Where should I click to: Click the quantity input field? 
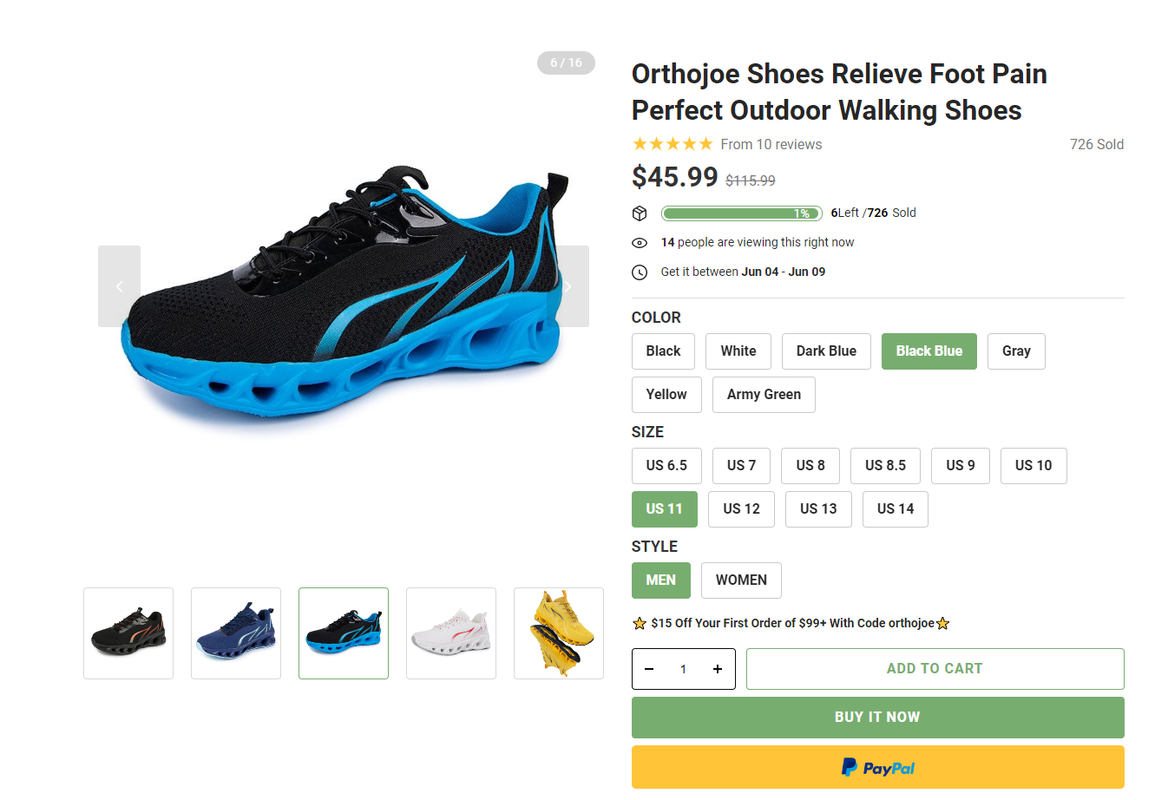point(683,669)
